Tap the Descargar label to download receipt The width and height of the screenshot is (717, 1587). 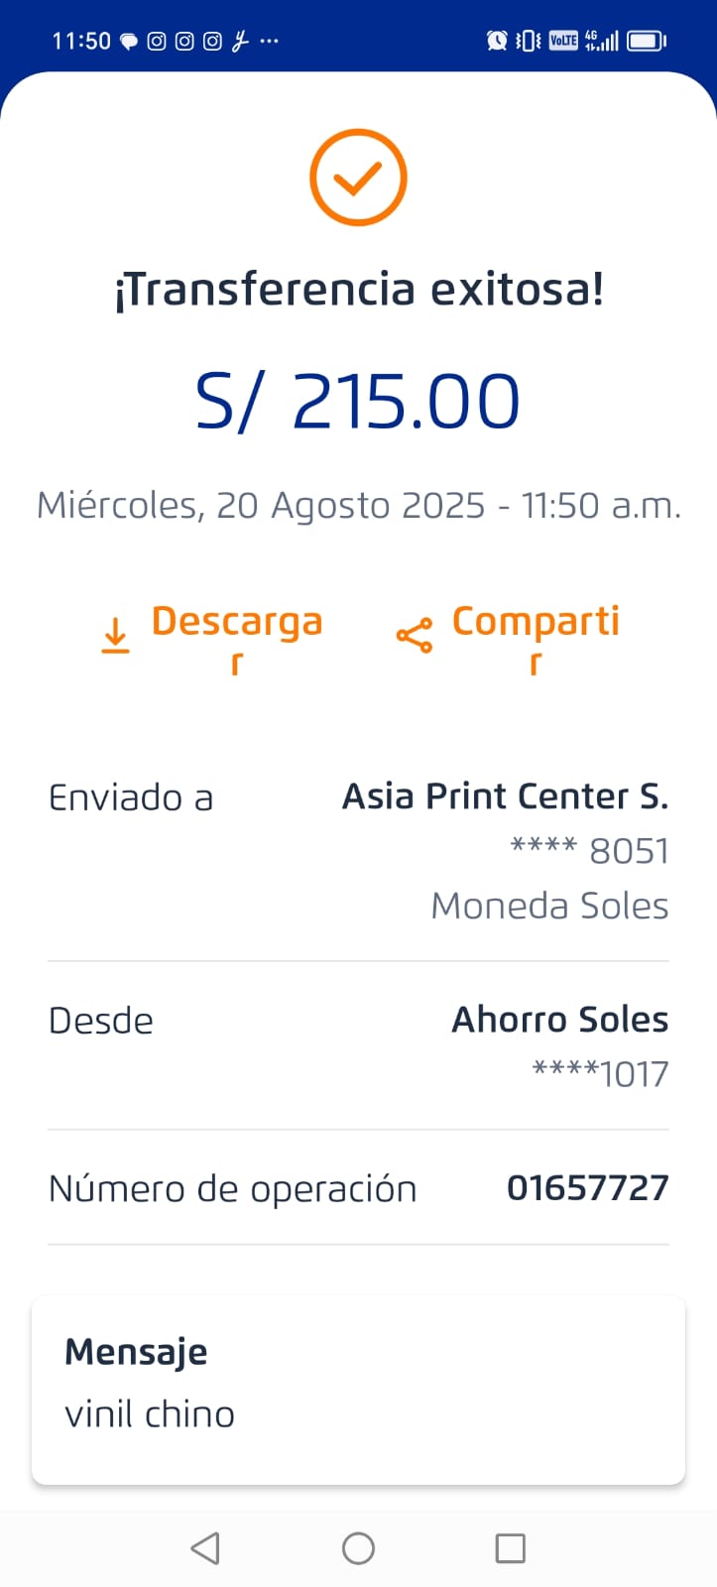[237, 623]
